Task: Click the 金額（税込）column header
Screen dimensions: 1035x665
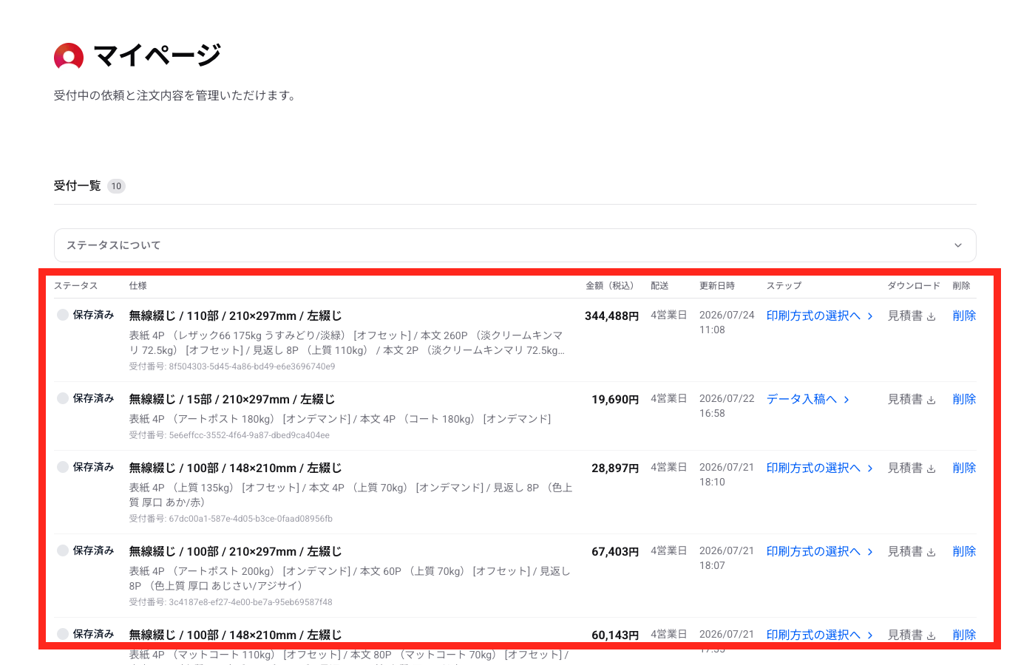Action: 612,286
